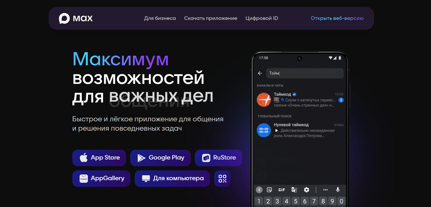Click the keyboard microphone icon
The height and width of the screenshot is (207, 431).
click(337, 190)
